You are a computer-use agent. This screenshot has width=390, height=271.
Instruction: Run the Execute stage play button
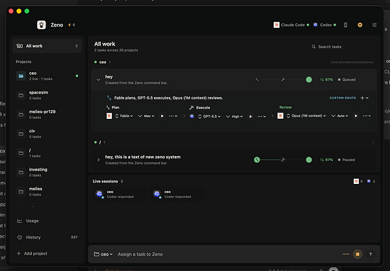(x=250, y=116)
